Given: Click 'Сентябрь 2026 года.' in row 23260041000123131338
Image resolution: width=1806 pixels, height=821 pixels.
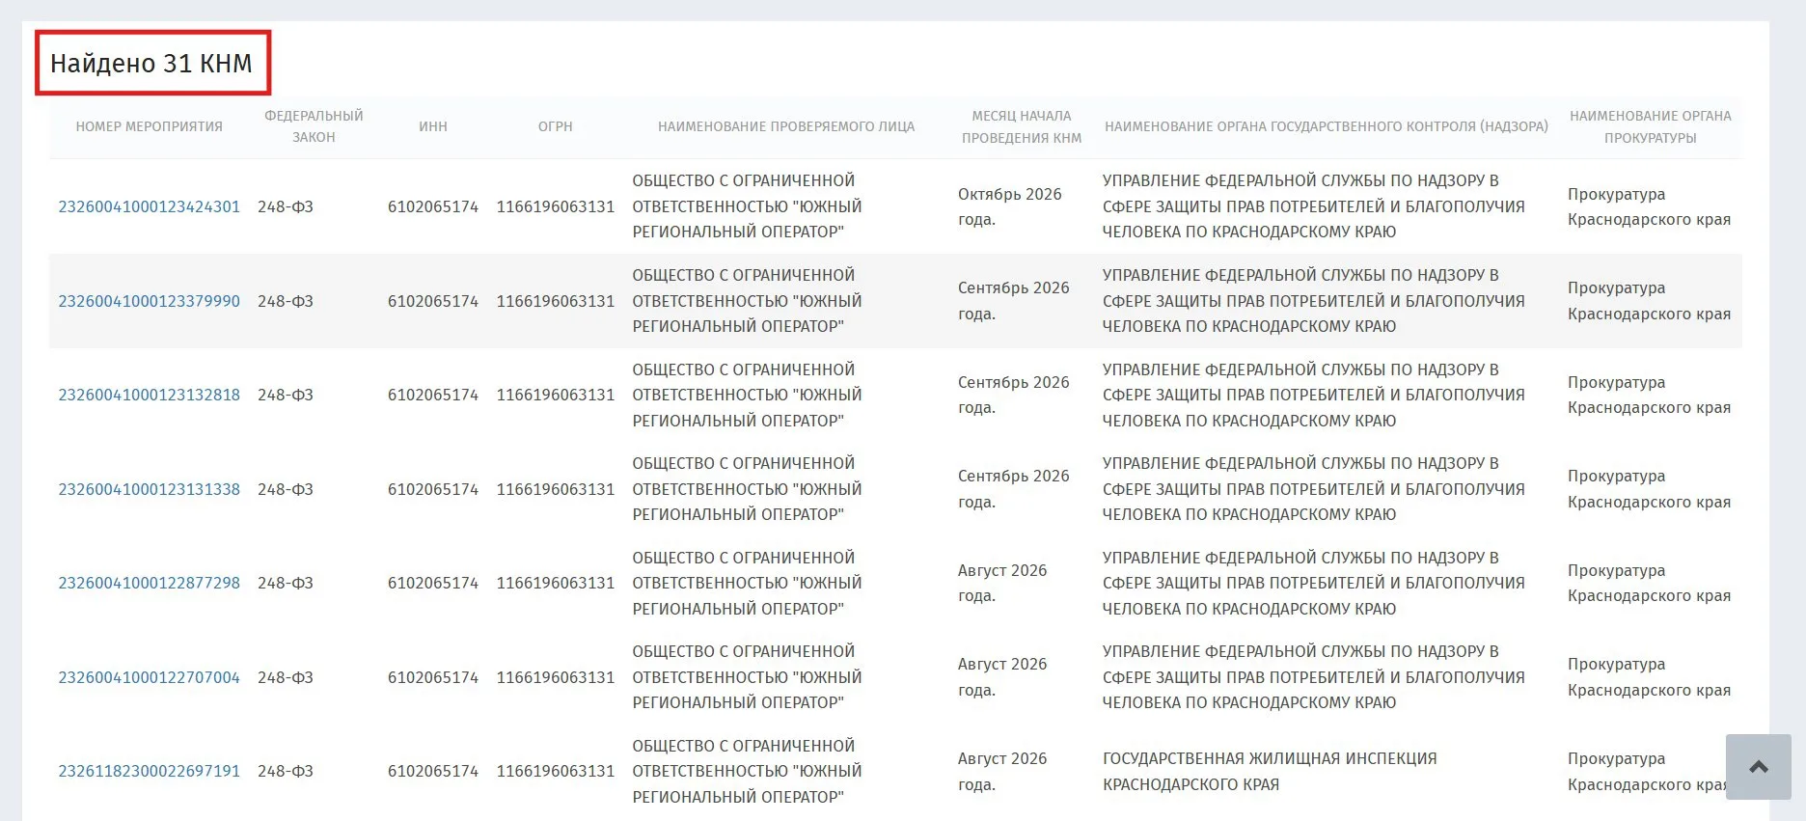Looking at the screenshot, I should [x=1014, y=489].
